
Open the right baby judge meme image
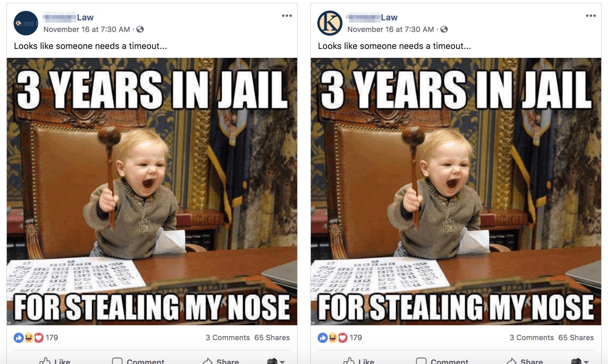[x=456, y=192]
